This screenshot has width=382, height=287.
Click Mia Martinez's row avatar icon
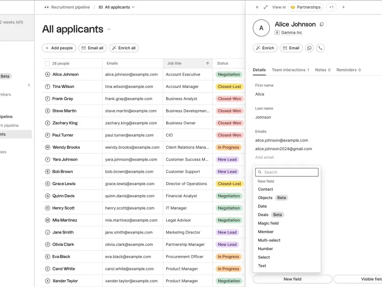click(48, 220)
